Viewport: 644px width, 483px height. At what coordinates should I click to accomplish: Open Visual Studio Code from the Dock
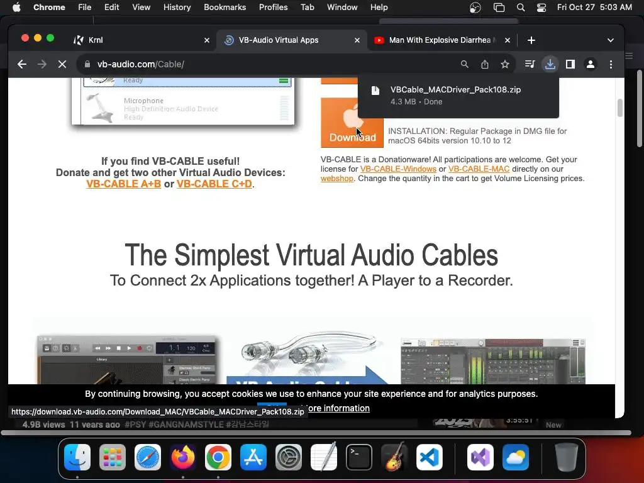pyautogui.click(x=430, y=457)
